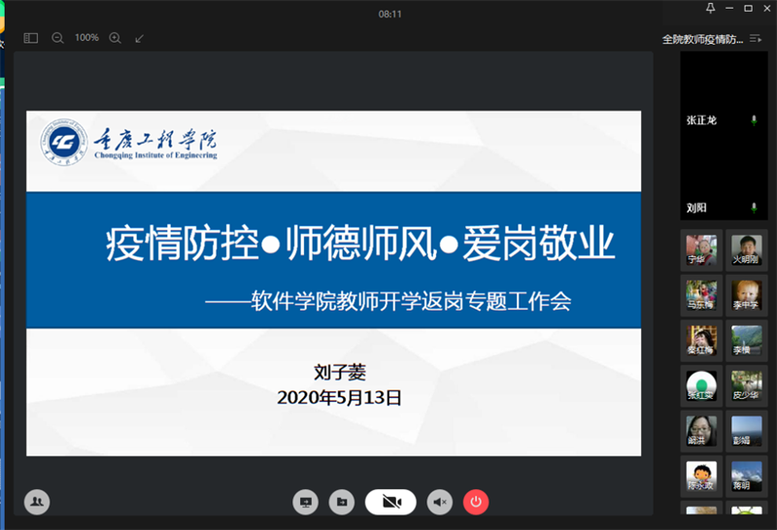Pin the meeting window on top
This screenshot has width=777, height=530.
(711, 9)
